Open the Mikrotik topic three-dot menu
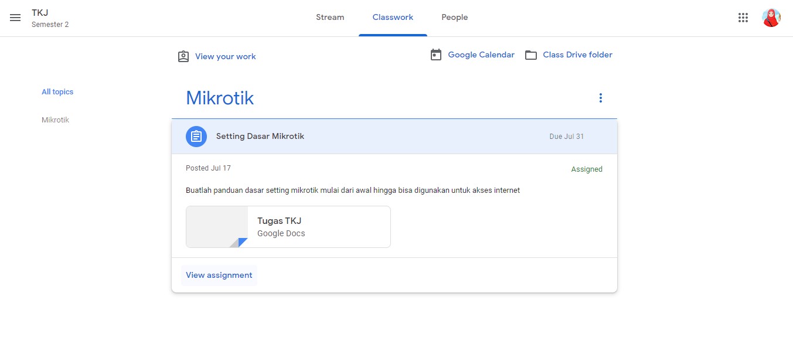The width and height of the screenshot is (793, 347). click(x=600, y=98)
